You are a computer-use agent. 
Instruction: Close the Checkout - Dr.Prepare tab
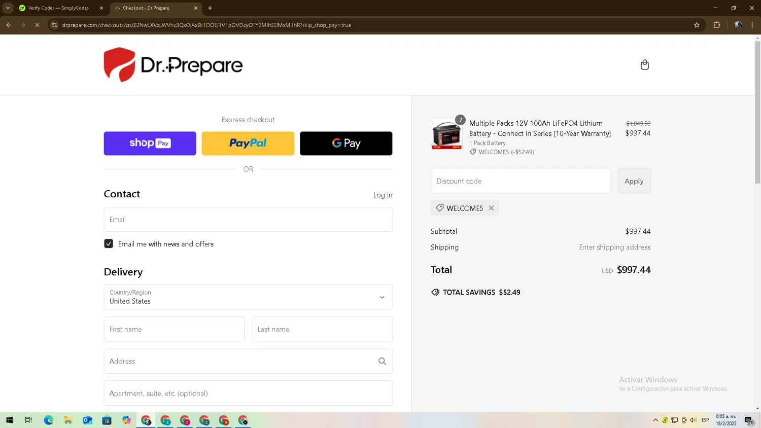[196, 8]
